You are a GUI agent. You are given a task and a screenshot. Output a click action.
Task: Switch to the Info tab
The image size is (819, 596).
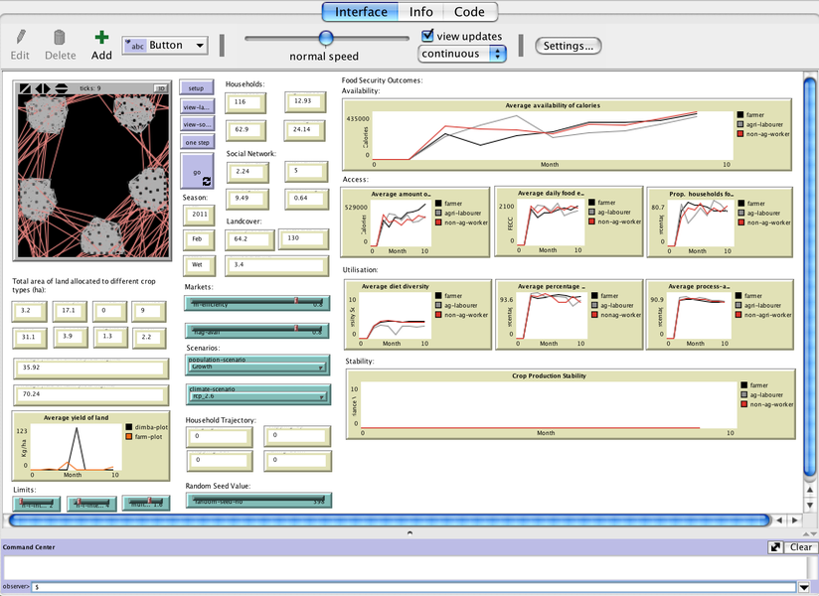(420, 12)
